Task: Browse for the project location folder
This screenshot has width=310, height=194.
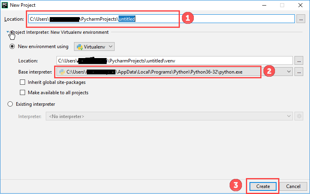Action: (301, 19)
